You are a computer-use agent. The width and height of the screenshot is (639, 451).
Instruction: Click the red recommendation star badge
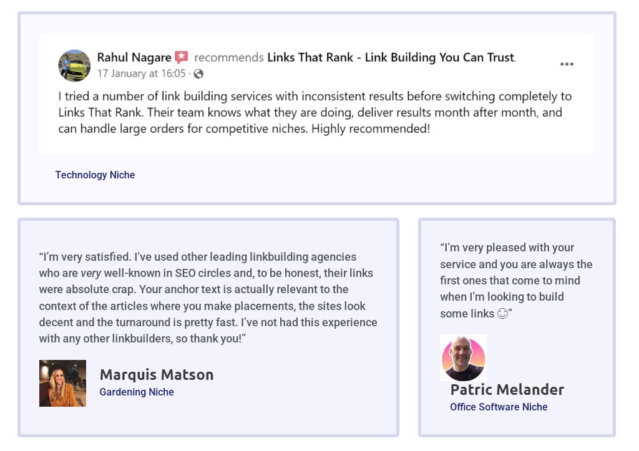182,57
